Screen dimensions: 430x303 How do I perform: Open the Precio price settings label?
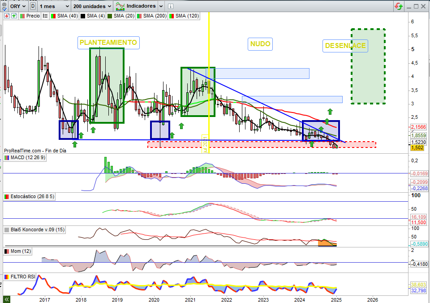(30, 16)
